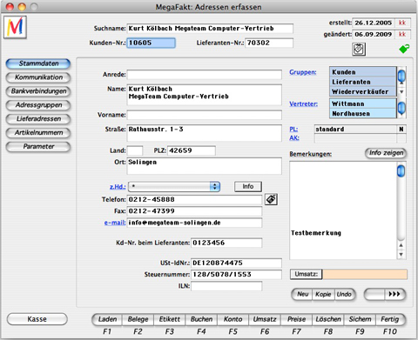Click the phone dial icon beside Telefon

tap(271, 199)
